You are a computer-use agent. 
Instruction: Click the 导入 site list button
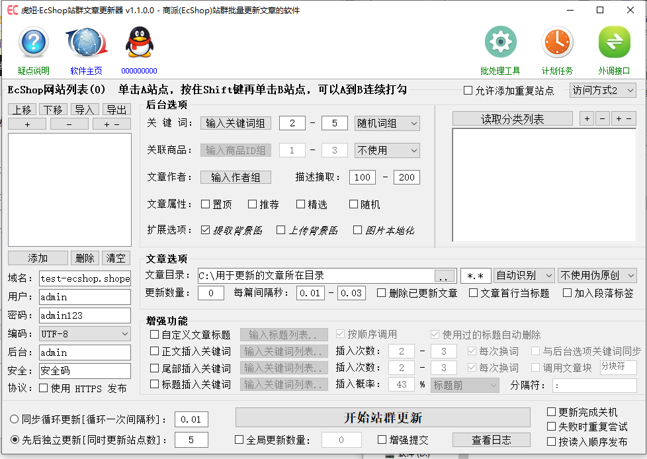pyautogui.click(x=85, y=109)
